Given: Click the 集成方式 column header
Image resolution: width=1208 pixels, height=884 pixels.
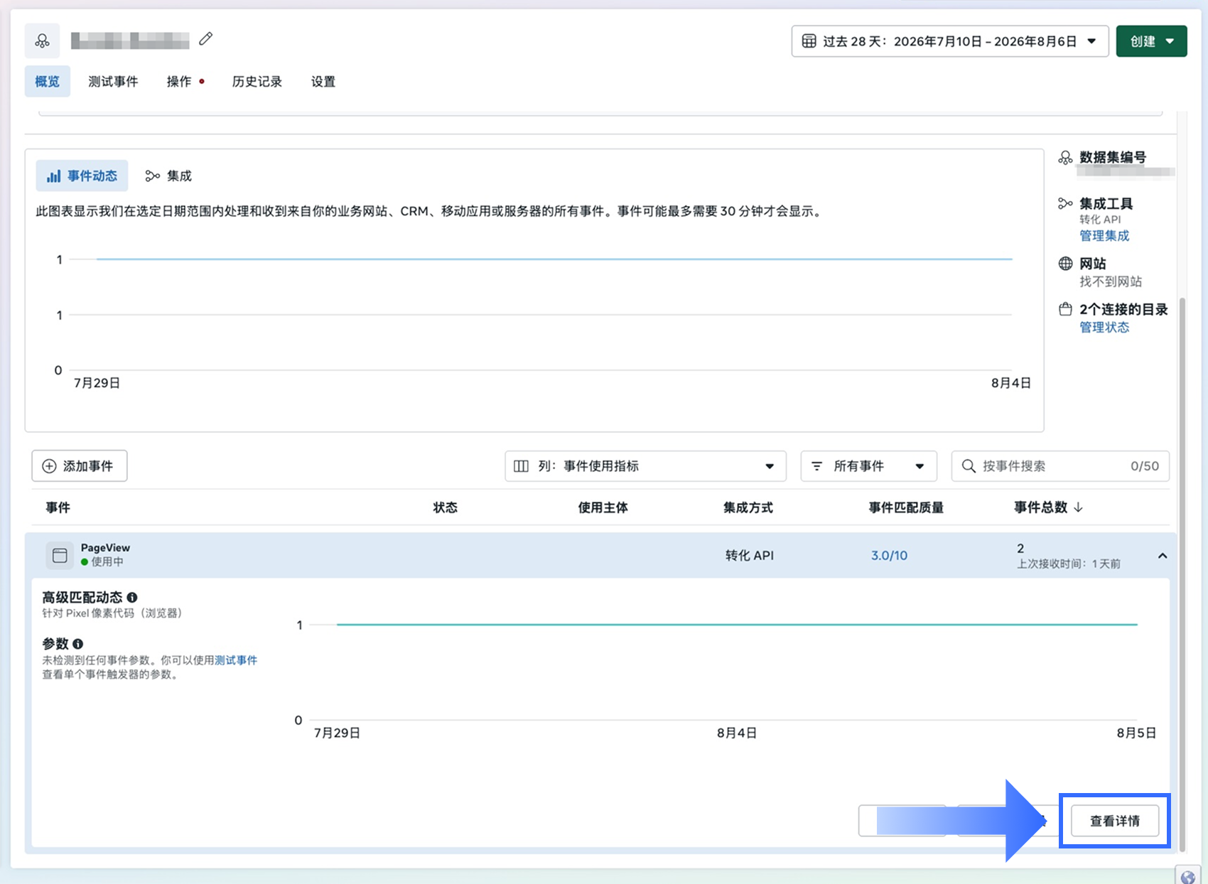Looking at the screenshot, I should (x=748, y=507).
